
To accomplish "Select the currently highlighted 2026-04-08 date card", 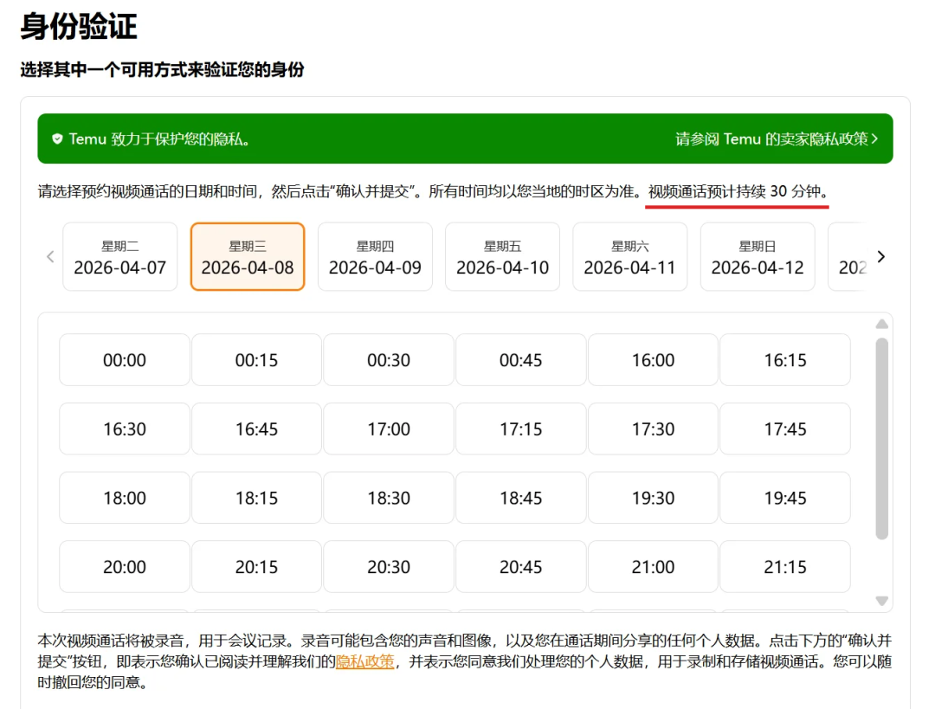I will [x=248, y=256].
